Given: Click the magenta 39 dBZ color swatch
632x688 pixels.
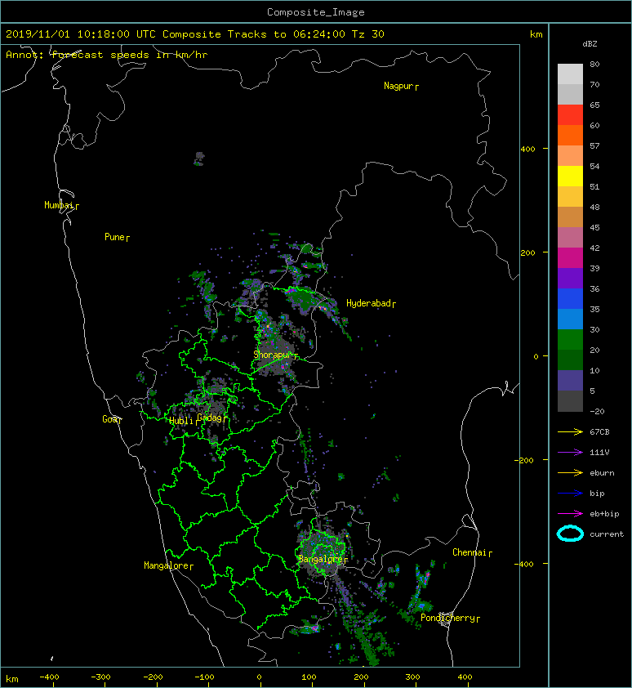Looking at the screenshot, I should (x=570, y=257).
